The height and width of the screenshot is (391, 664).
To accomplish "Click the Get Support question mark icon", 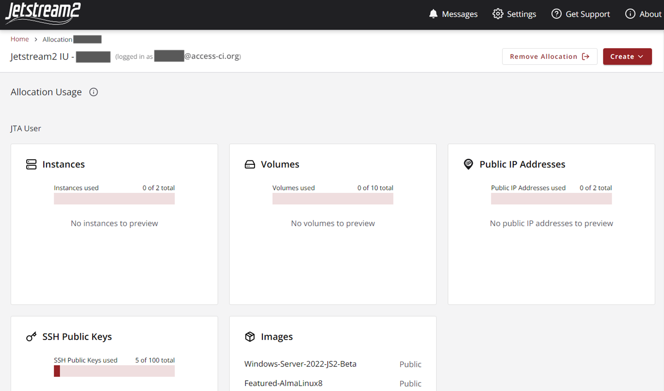I will tap(556, 14).
